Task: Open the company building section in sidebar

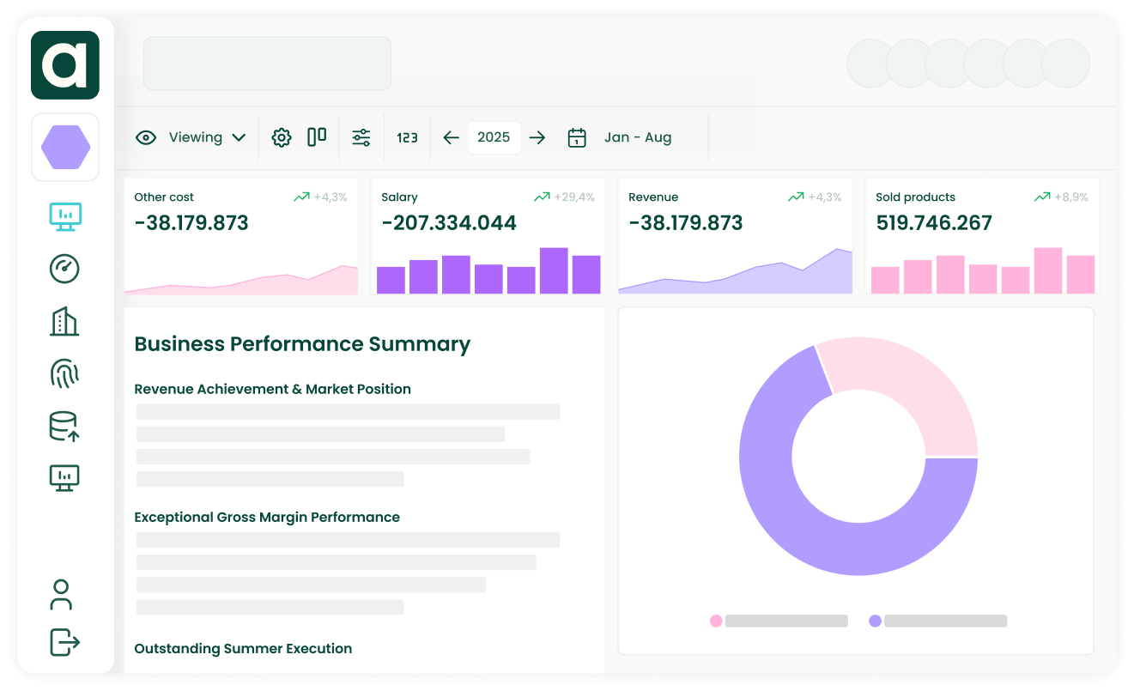Action: (64, 321)
